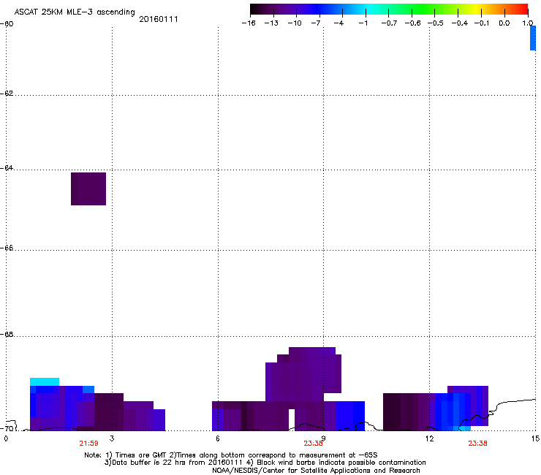Click the note line 'Data buffer is 22 hrs'
Viewport: 541px width, 475px height.
click(x=265, y=463)
